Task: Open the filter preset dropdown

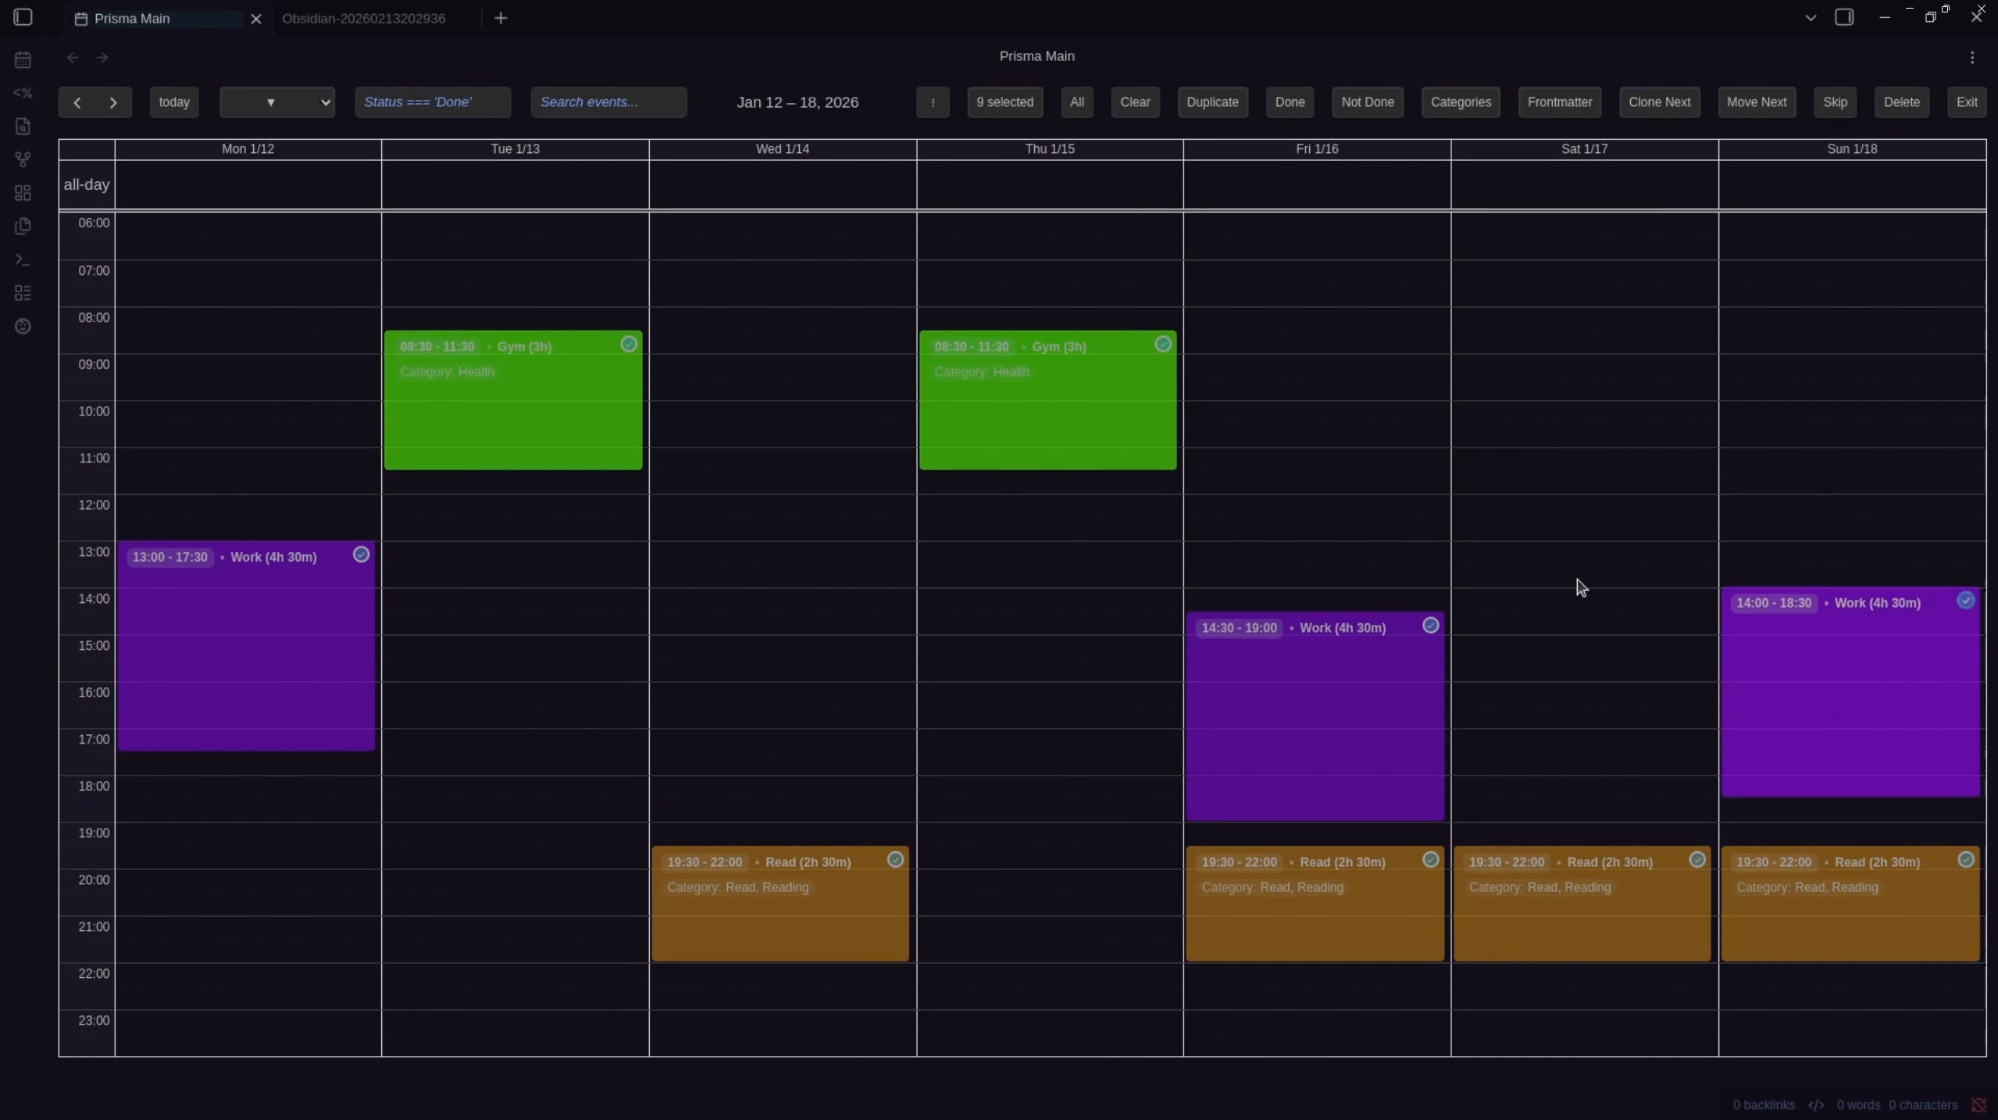Action: coord(277,102)
